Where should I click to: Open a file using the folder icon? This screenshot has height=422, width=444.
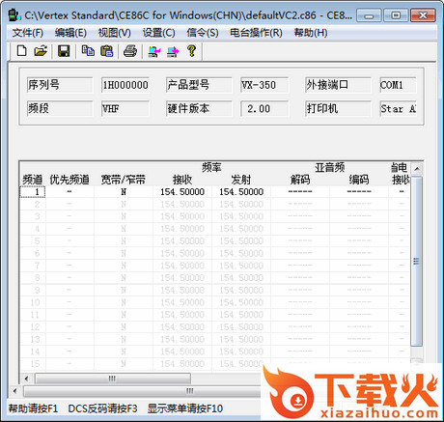tap(41, 51)
